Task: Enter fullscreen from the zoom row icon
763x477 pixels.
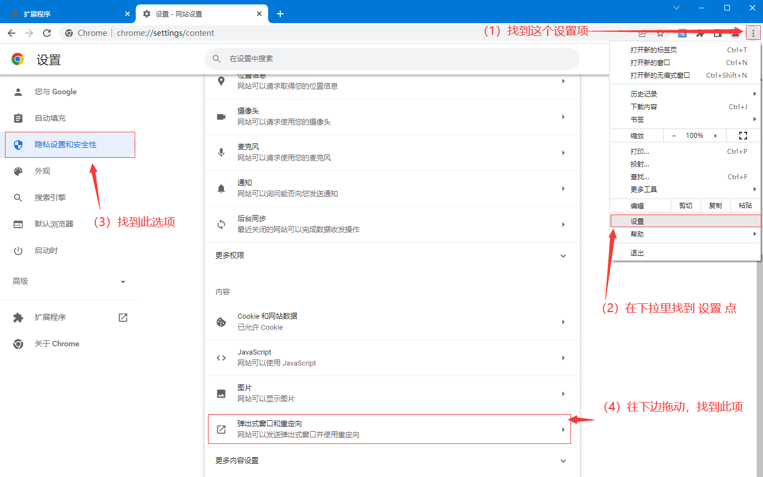Action: coord(742,136)
